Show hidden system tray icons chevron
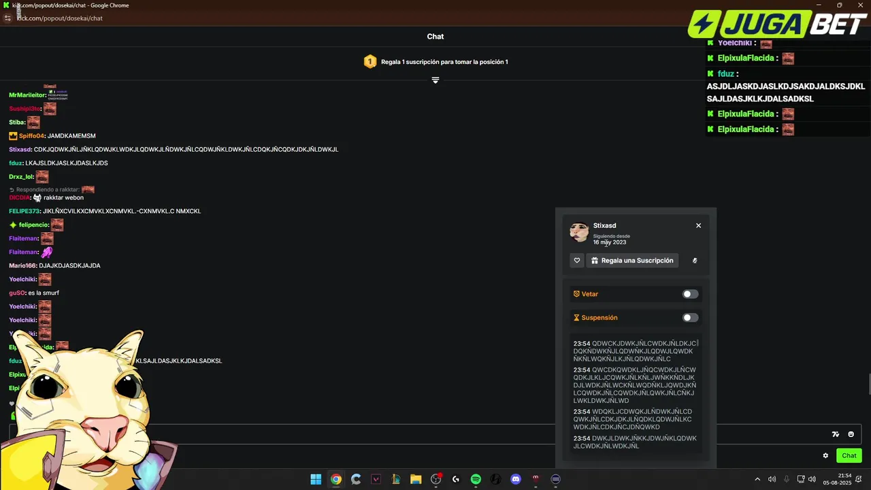 point(757,479)
